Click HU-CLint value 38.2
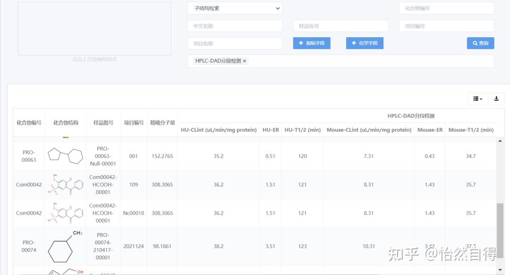510x275 pixels. [219, 246]
